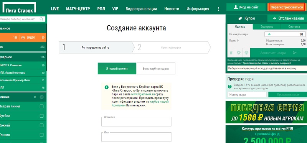Click the green info icon in notice box
This screenshot has width=307, height=143.
pos(106,87)
